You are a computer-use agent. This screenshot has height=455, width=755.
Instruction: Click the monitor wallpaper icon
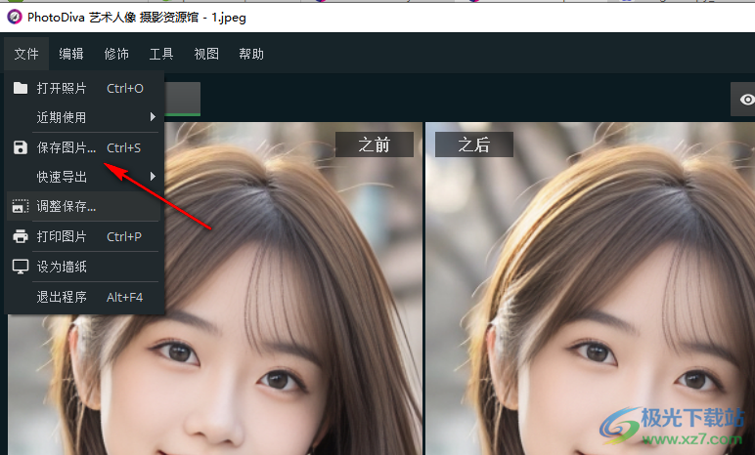click(21, 267)
